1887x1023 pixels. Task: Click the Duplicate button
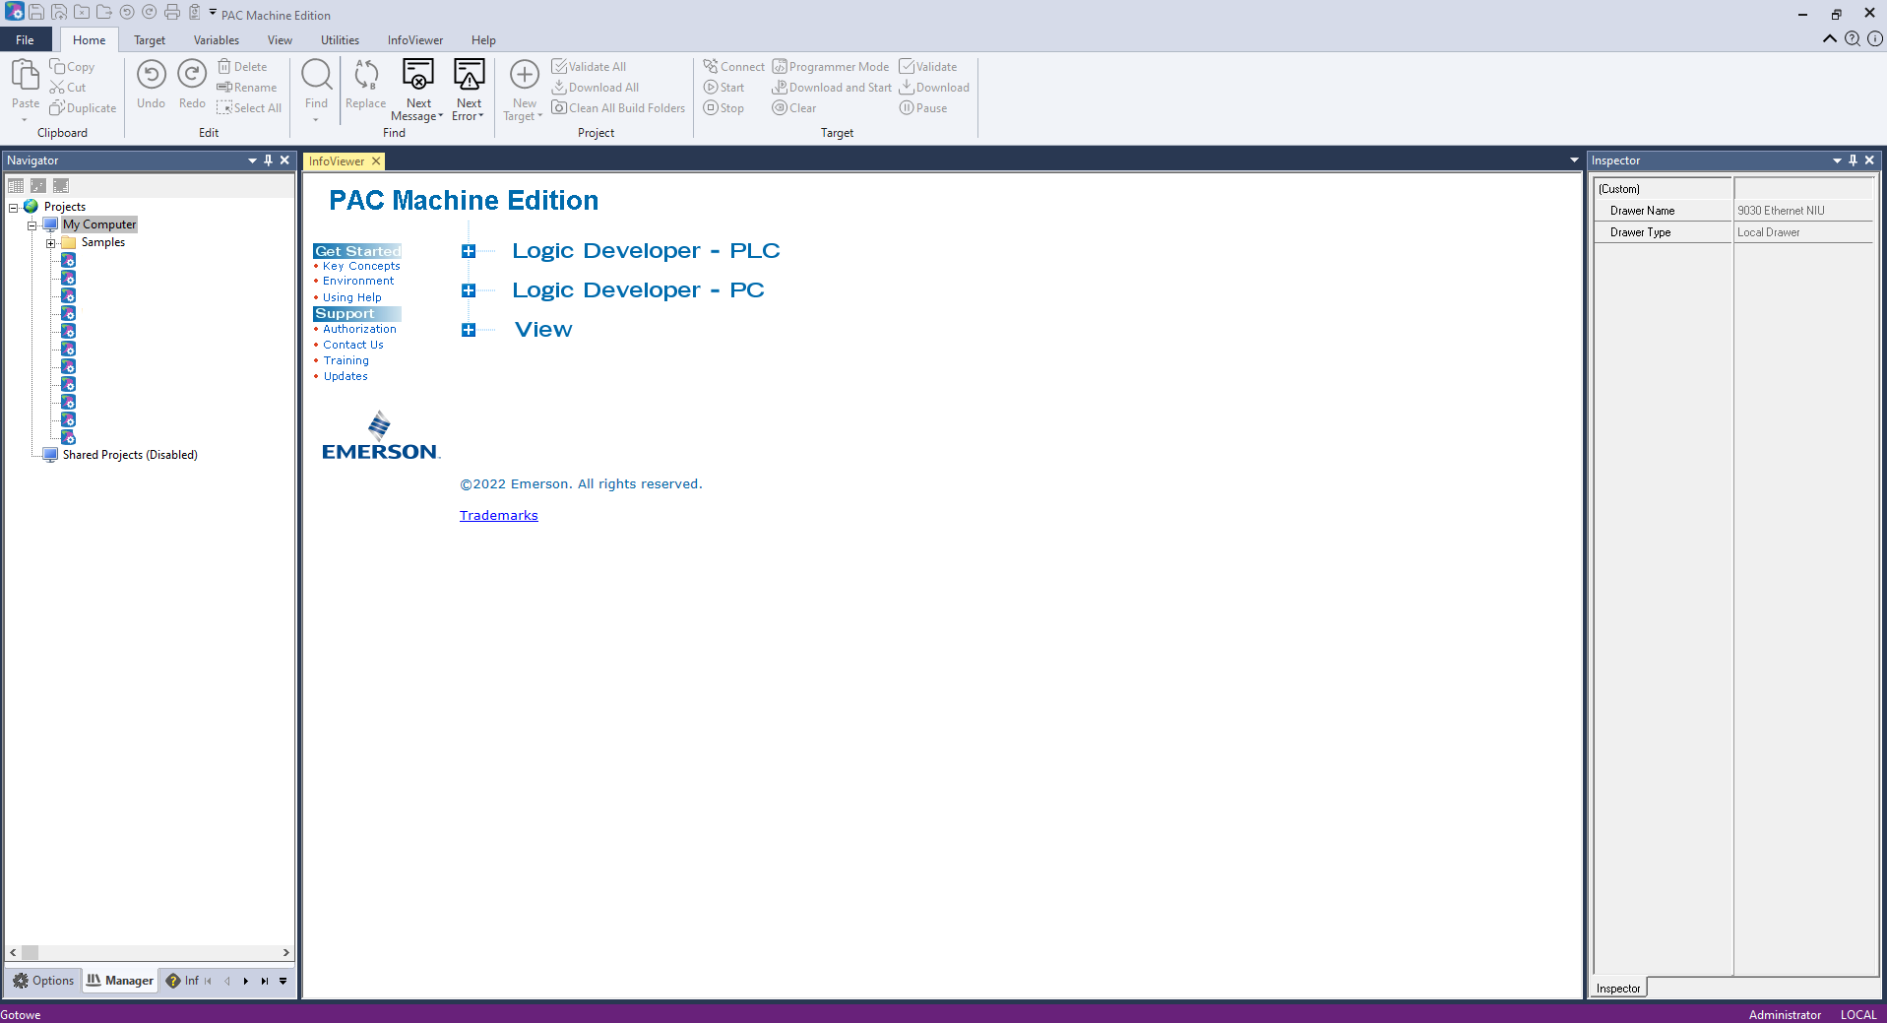(x=83, y=108)
